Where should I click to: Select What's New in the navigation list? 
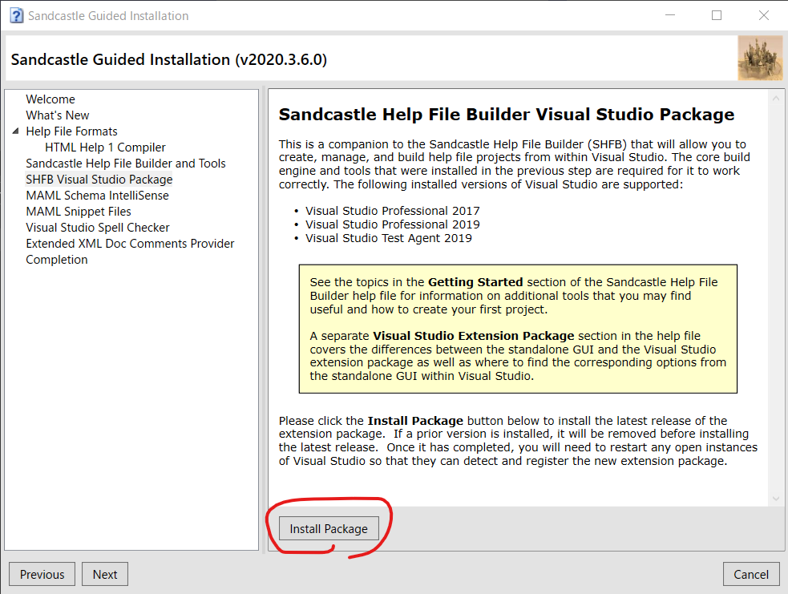[x=57, y=115]
